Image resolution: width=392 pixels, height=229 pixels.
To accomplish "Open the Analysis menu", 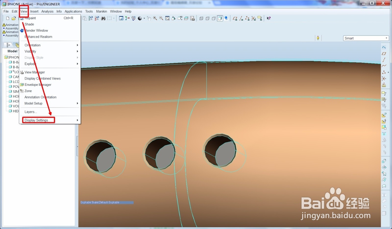I will (47, 11).
